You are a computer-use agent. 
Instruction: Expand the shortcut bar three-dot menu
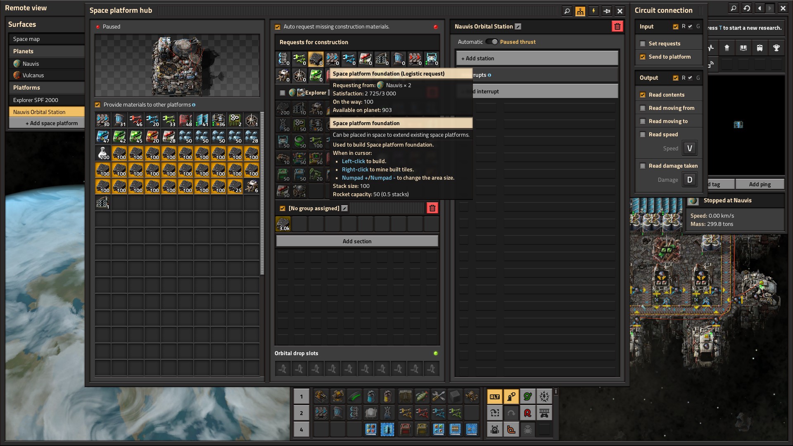(556, 391)
